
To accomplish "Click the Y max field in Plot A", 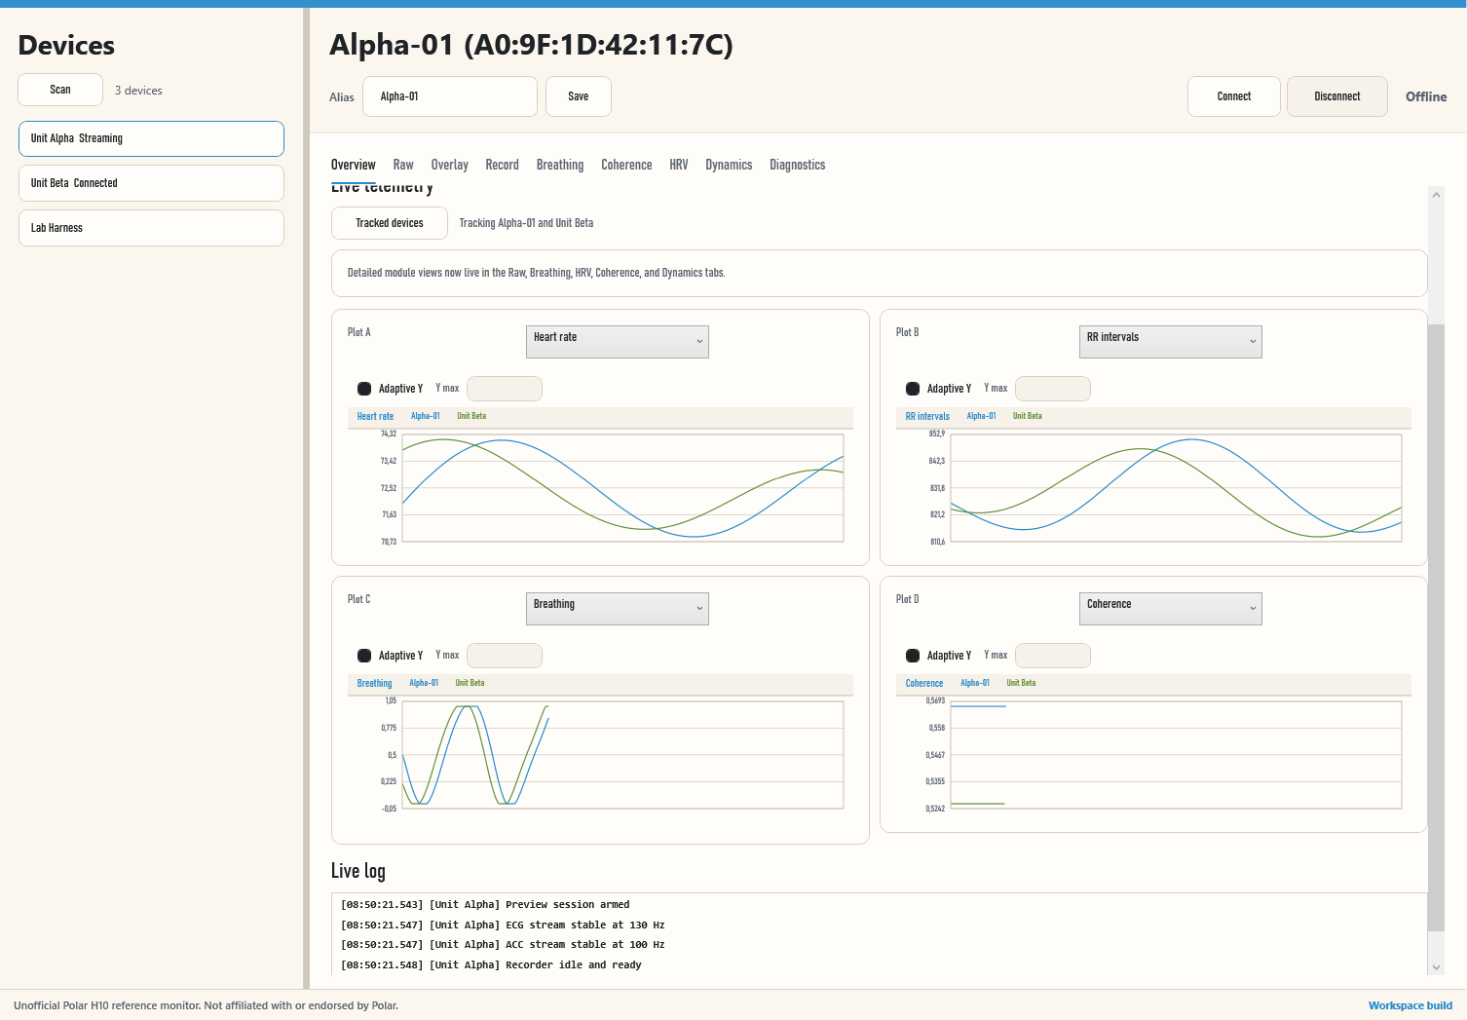I will coord(505,389).
